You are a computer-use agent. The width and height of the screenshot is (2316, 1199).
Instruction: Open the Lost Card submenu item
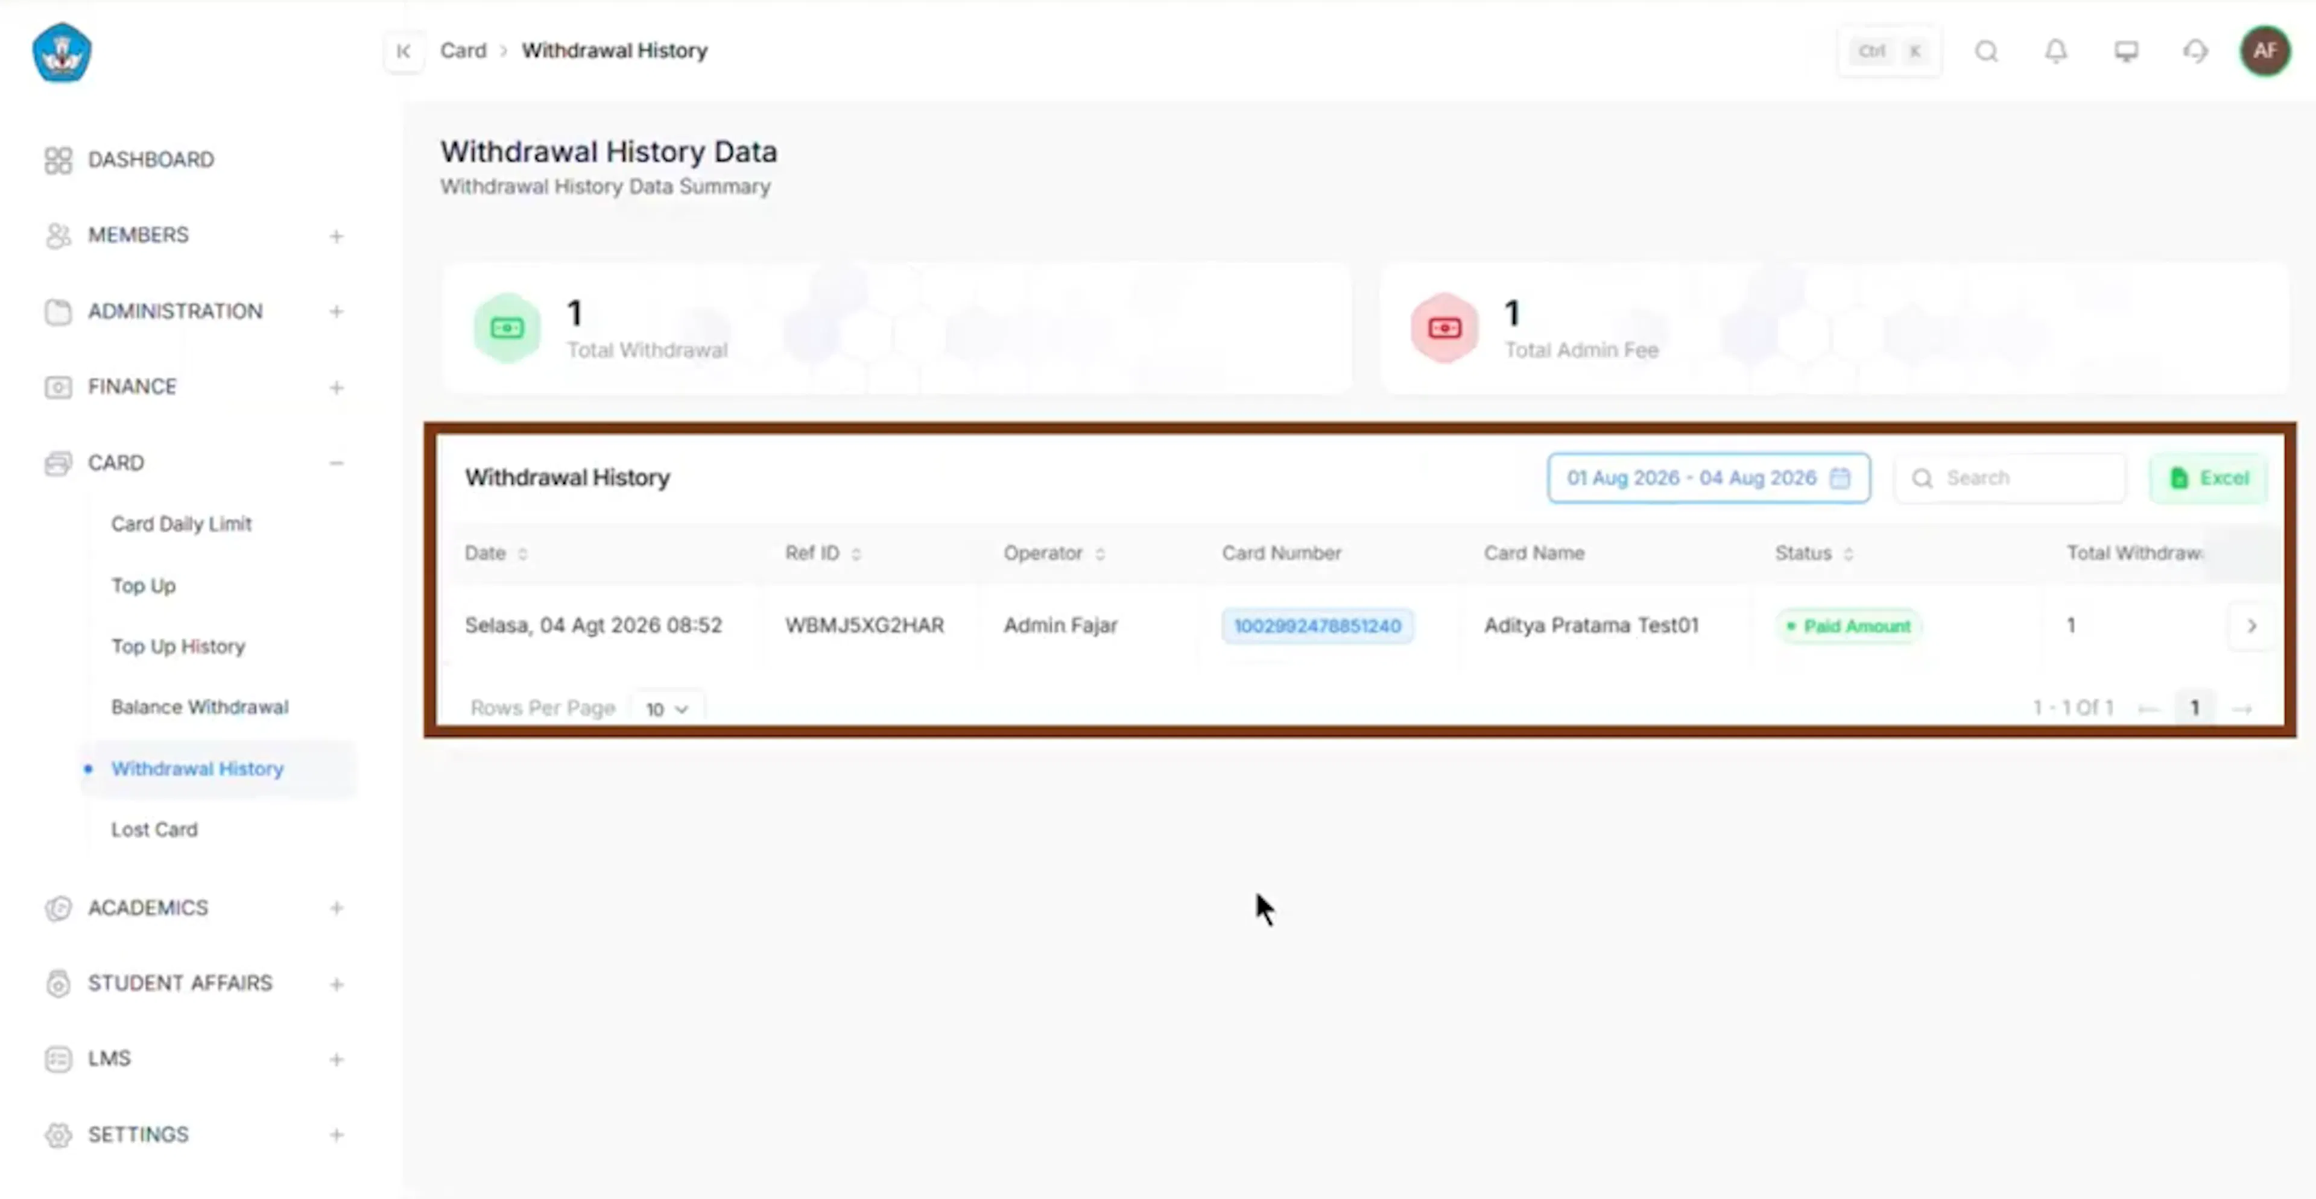click(154, 829)
